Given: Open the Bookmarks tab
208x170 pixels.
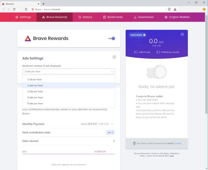Looking at the screenshot, I should tap(113, 17).
